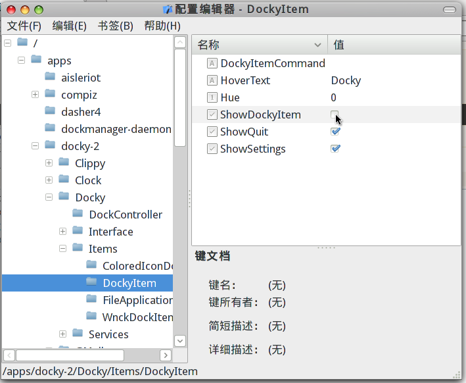
Task: Click the FileApplication folder icon
Action: click(x=91, y=299)
